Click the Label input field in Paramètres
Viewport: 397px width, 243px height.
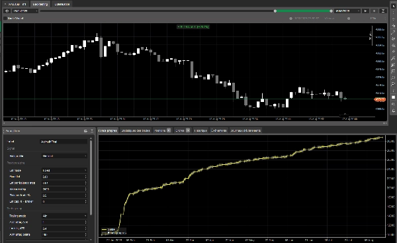[64, 142]
